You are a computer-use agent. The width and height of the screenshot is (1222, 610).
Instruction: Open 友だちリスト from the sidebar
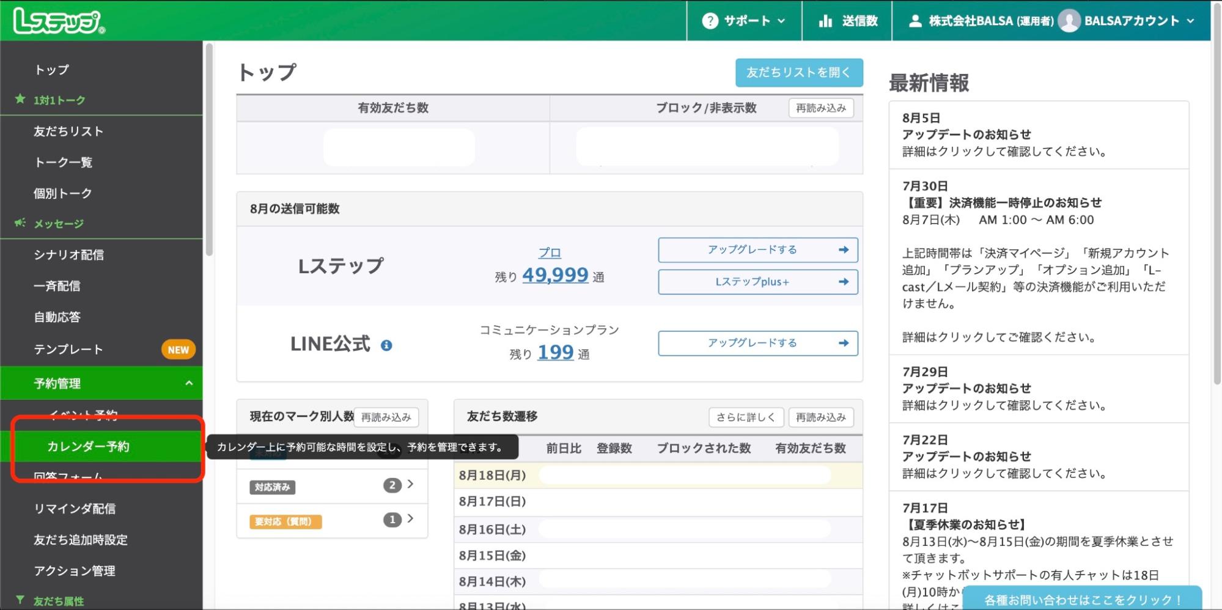[x=68, y=131]
